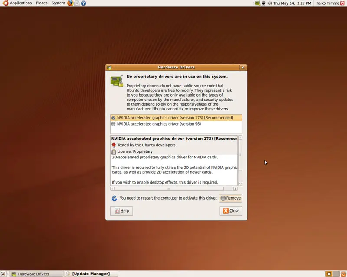The width and height of the screenshot is (347, 277).
Task: Click the horizontal scroll right arrow
Action: pos(236,189)
